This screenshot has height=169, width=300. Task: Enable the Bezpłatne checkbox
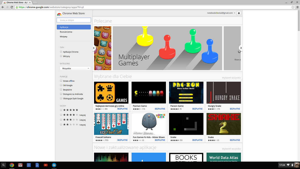coord(61,90)
